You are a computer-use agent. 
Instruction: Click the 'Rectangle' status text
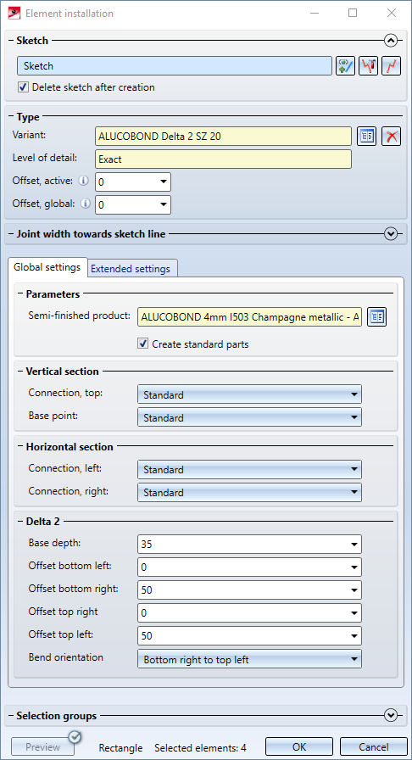(x=120, y=748)
